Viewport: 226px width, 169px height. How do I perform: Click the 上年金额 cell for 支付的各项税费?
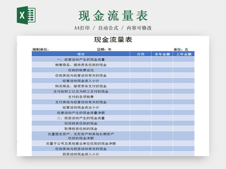click(184, 97)
